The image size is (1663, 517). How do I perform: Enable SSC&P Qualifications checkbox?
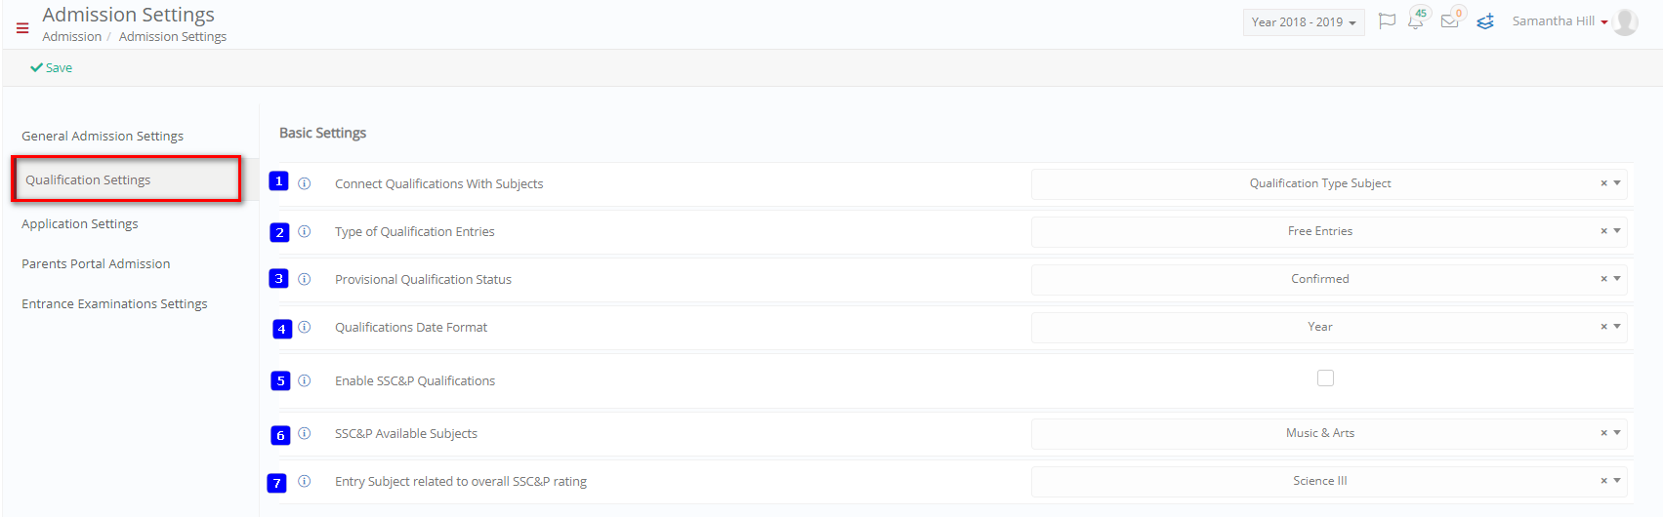point(1325,378)
